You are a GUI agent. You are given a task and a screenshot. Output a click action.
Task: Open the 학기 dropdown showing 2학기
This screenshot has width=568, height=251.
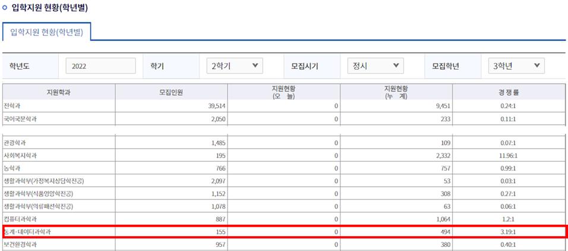235,66
